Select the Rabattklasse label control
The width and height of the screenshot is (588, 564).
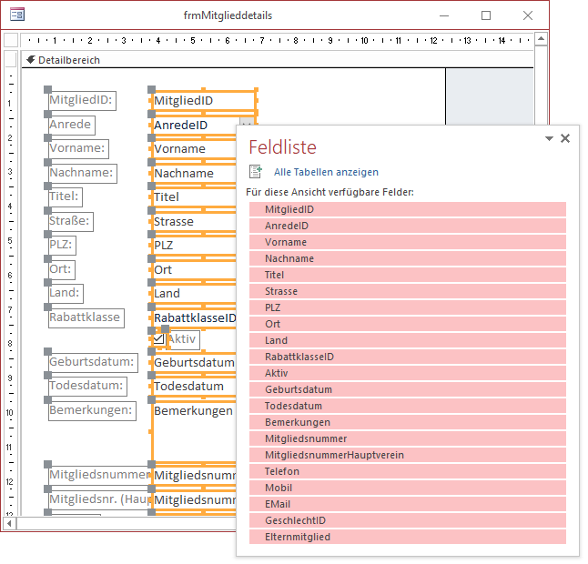[x=86, y=318]
